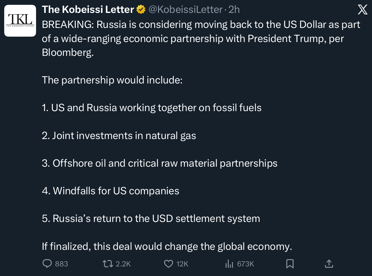Click the "Joint investments in natural gas" line

tap(119, 136)
